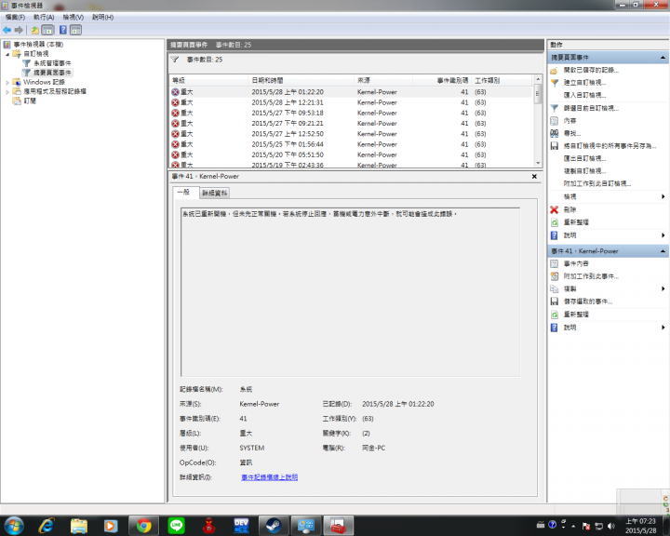Viewport: 670px width, 536px height.
Task: Click 尋找 binoculars action
Action: (x=572, y=133)
